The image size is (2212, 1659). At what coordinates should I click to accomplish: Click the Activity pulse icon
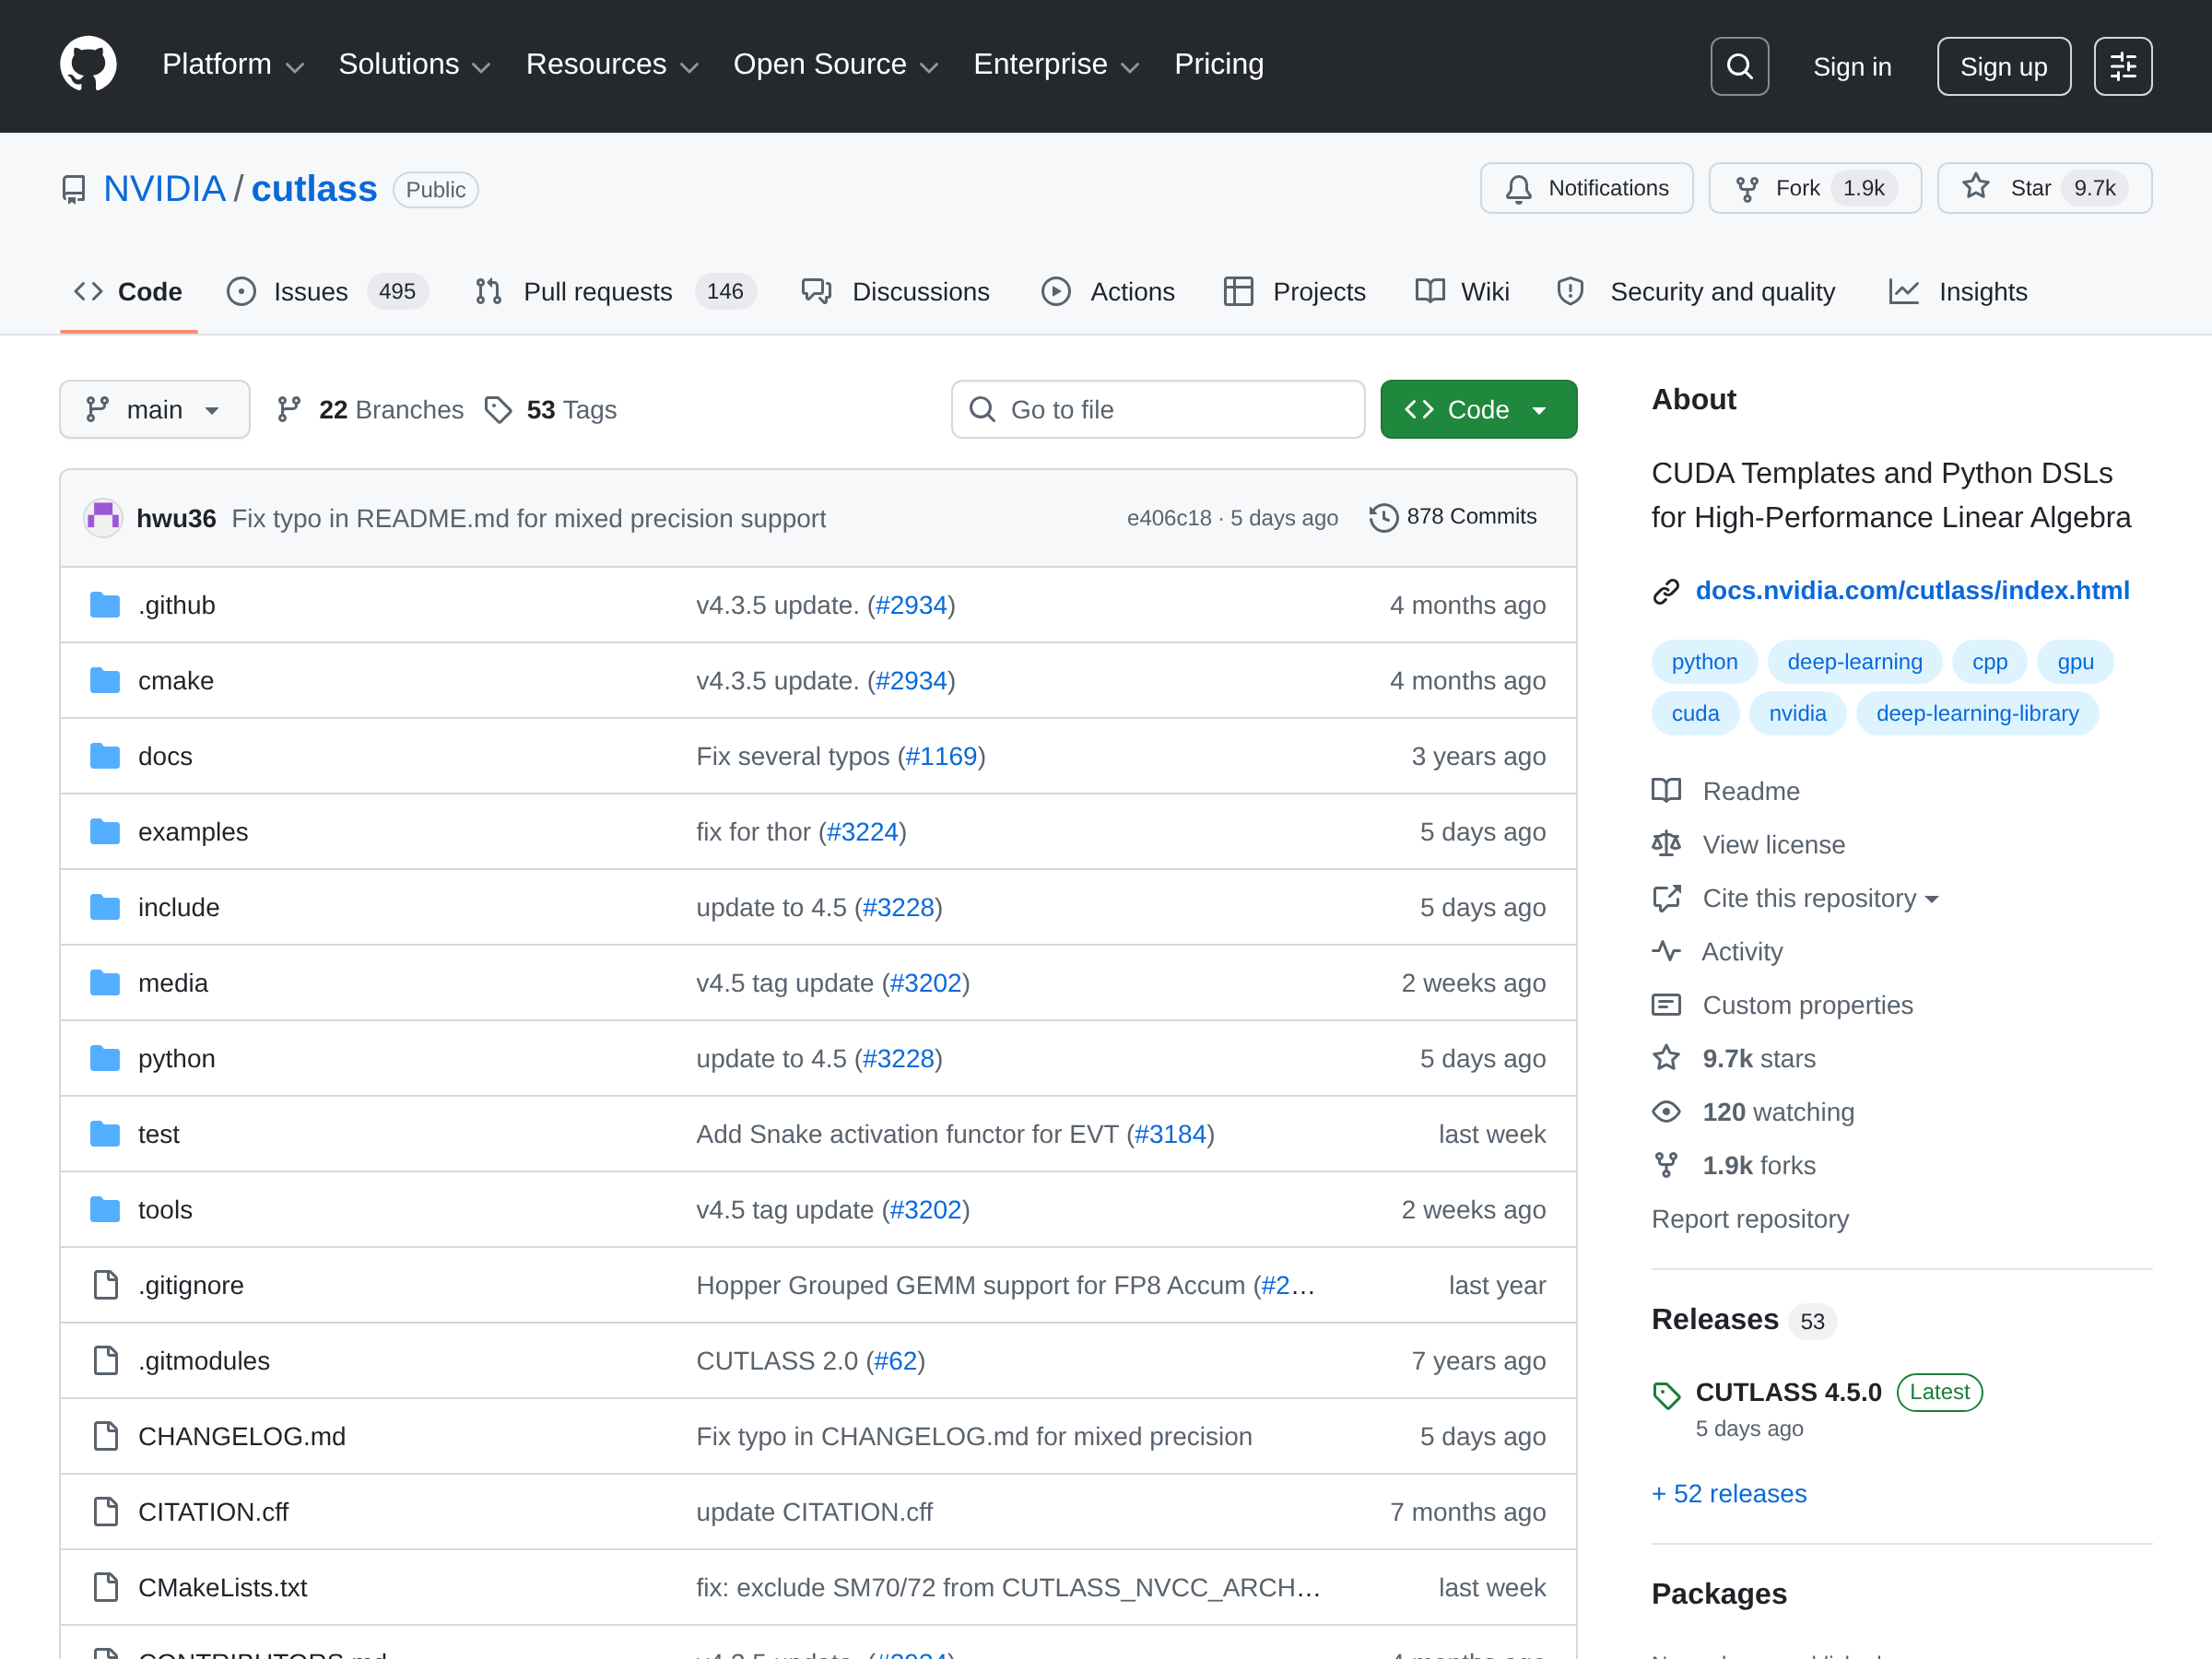(1666, 951)
